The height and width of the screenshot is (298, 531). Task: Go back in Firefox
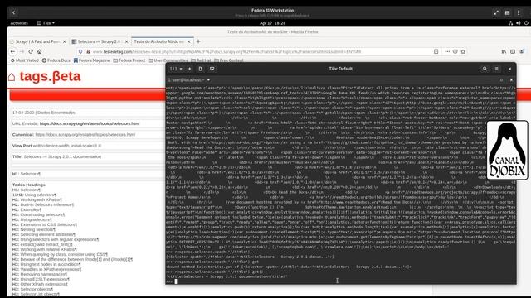pyautogui.click(x=13, y=51)
